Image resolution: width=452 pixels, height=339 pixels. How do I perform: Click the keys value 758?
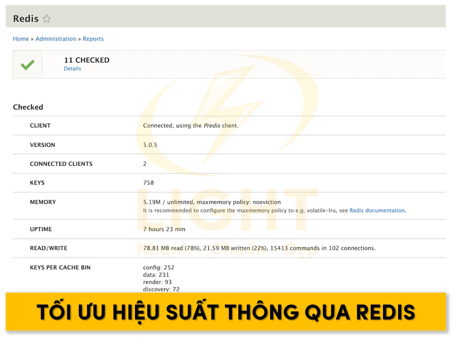point(148,183)
